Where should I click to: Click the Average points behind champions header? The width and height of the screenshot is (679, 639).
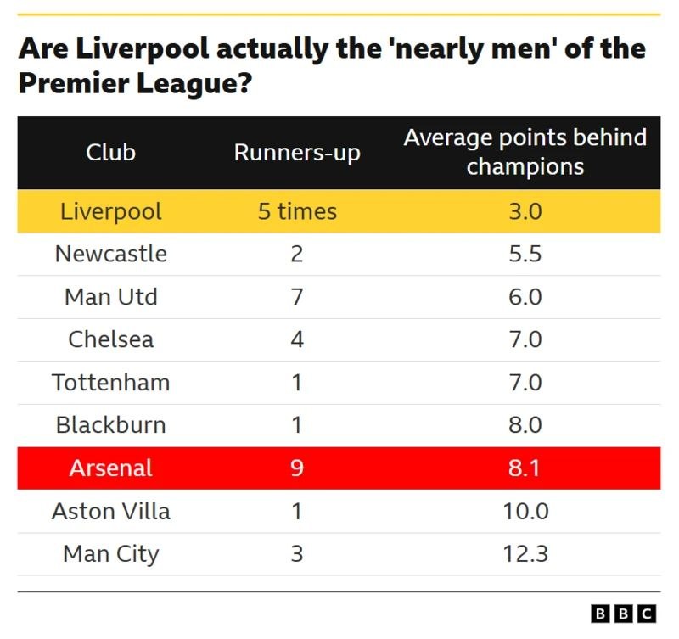pos(525,152)
